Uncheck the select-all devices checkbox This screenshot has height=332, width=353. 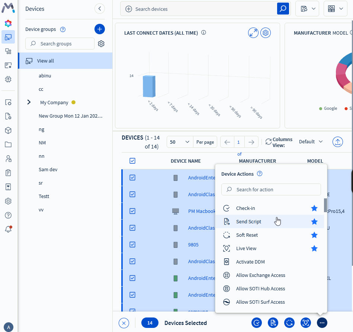point(132,161)
